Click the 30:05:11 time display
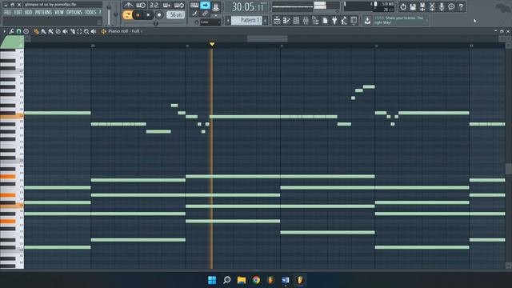Screen dimensions: 512x288 point(247,7)
